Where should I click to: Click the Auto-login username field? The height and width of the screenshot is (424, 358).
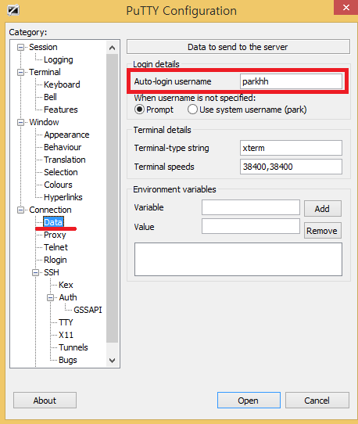(x=291, y=81)
